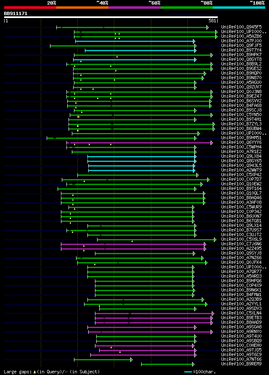Click the UniRef100_A9T6C9 label
269x375 pixels.
[241, 355]
